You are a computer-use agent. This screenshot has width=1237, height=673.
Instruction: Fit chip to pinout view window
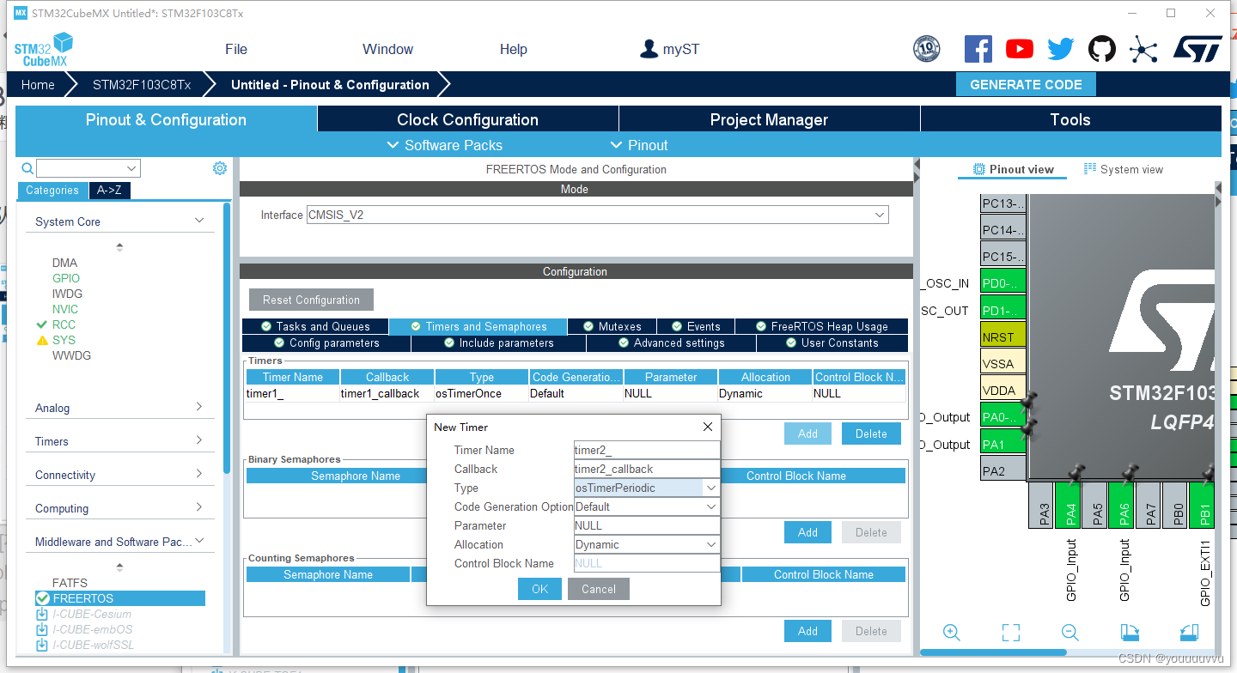1011,633
